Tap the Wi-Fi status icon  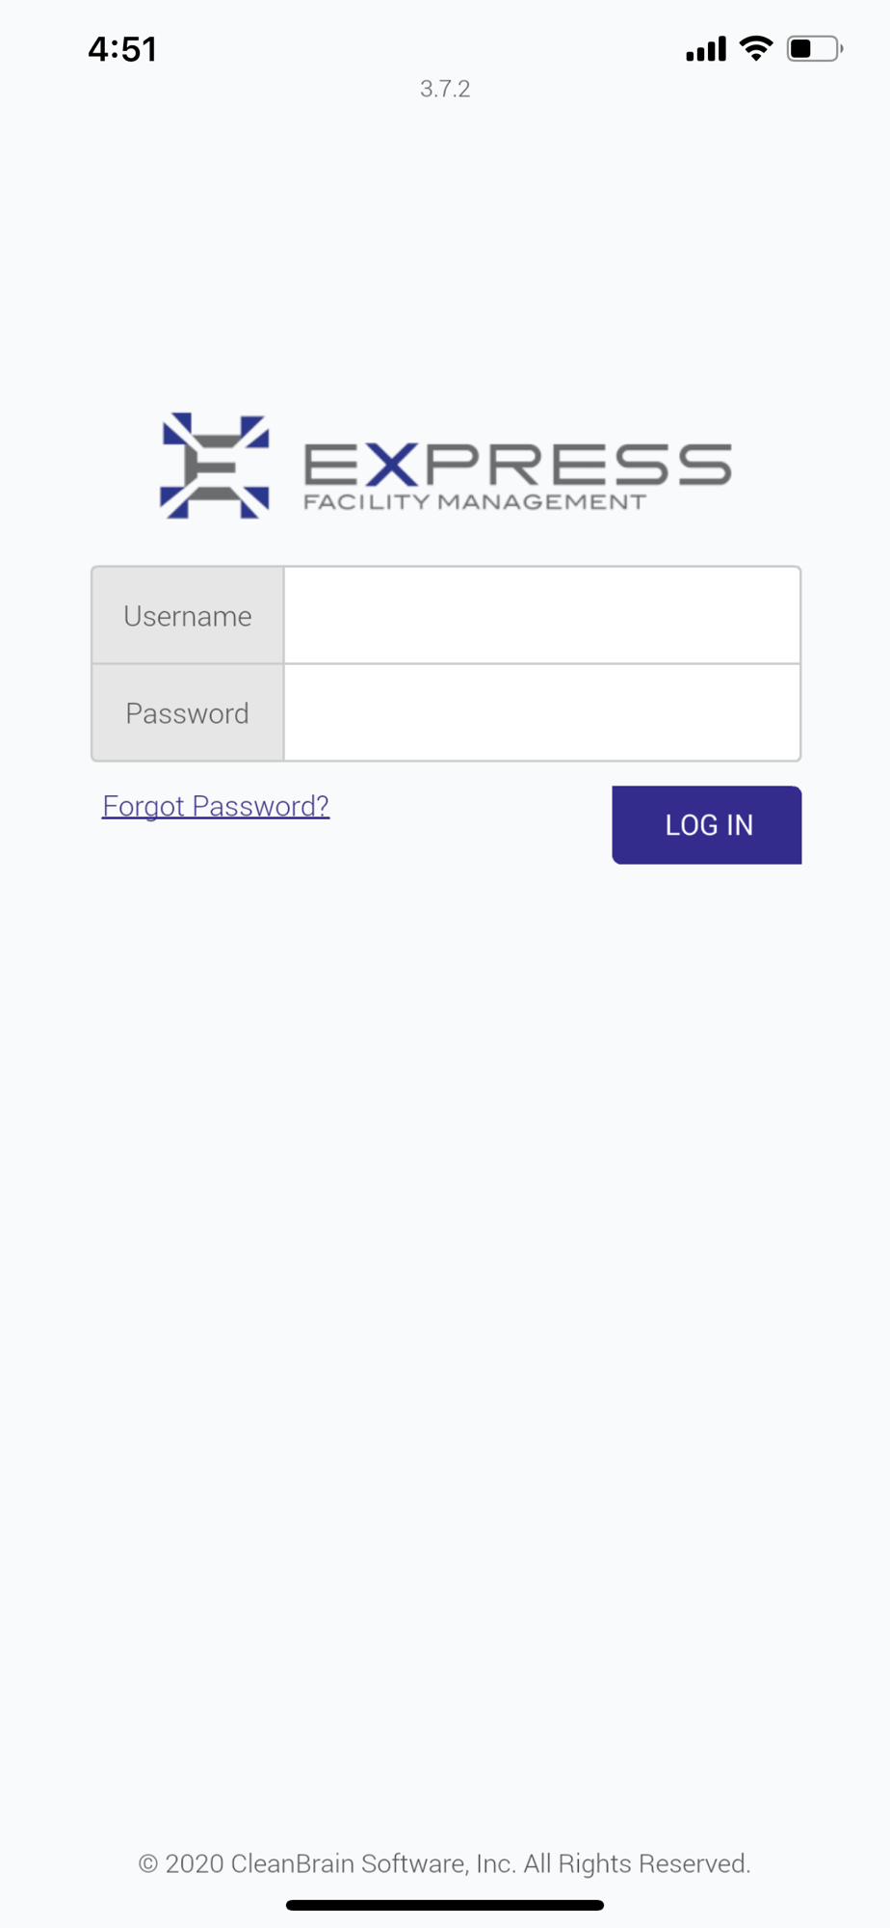pos(756,48)
